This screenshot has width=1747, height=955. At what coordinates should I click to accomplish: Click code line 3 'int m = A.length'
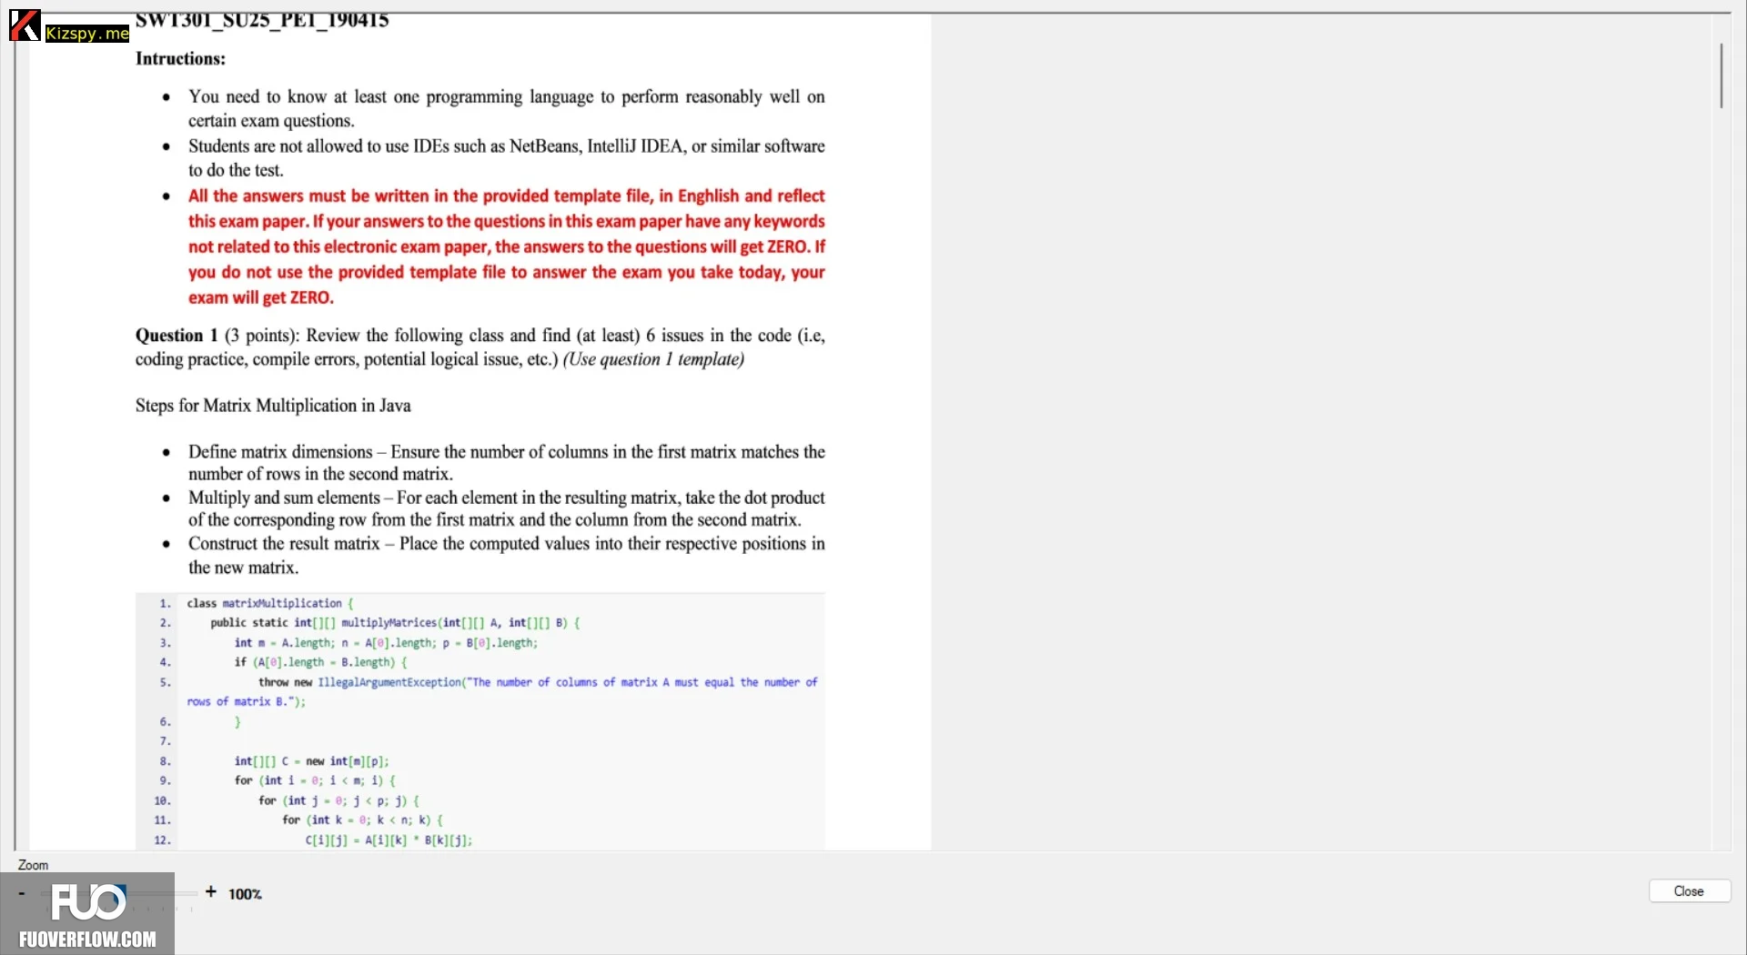pyautogui.click(x=386, y=643)
